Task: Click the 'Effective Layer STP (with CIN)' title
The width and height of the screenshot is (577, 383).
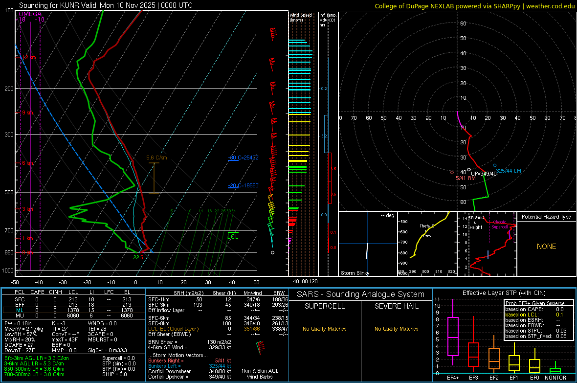Action: click(504, 293)
